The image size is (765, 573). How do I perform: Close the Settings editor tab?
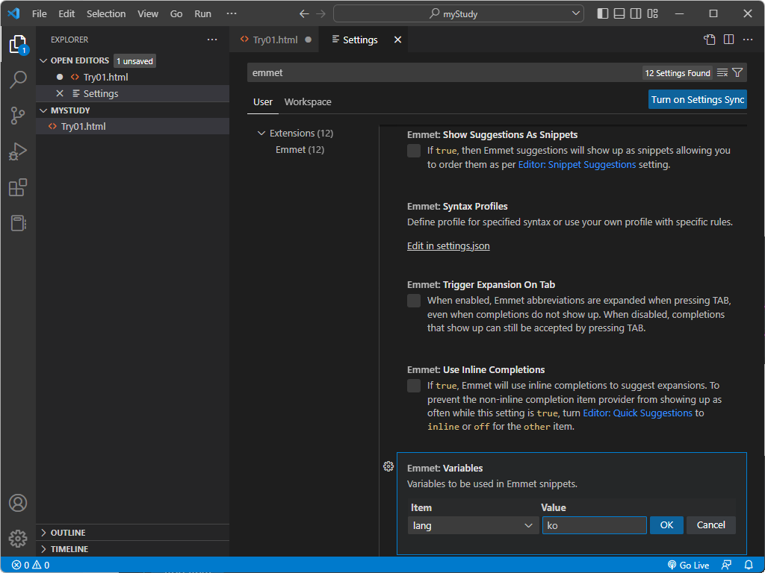(397, 40)
